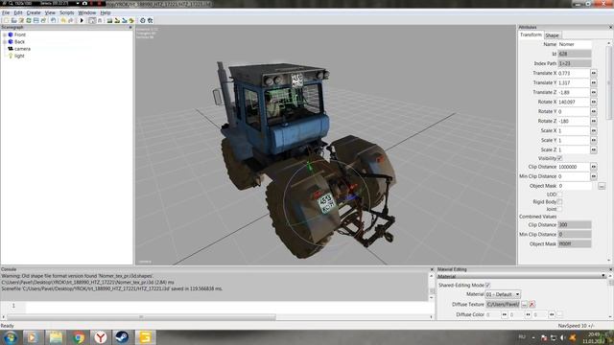The width and height of the screenshot is (614, 345).
Task: Open Windows Start menu orb
Action: tap(10, 337)
